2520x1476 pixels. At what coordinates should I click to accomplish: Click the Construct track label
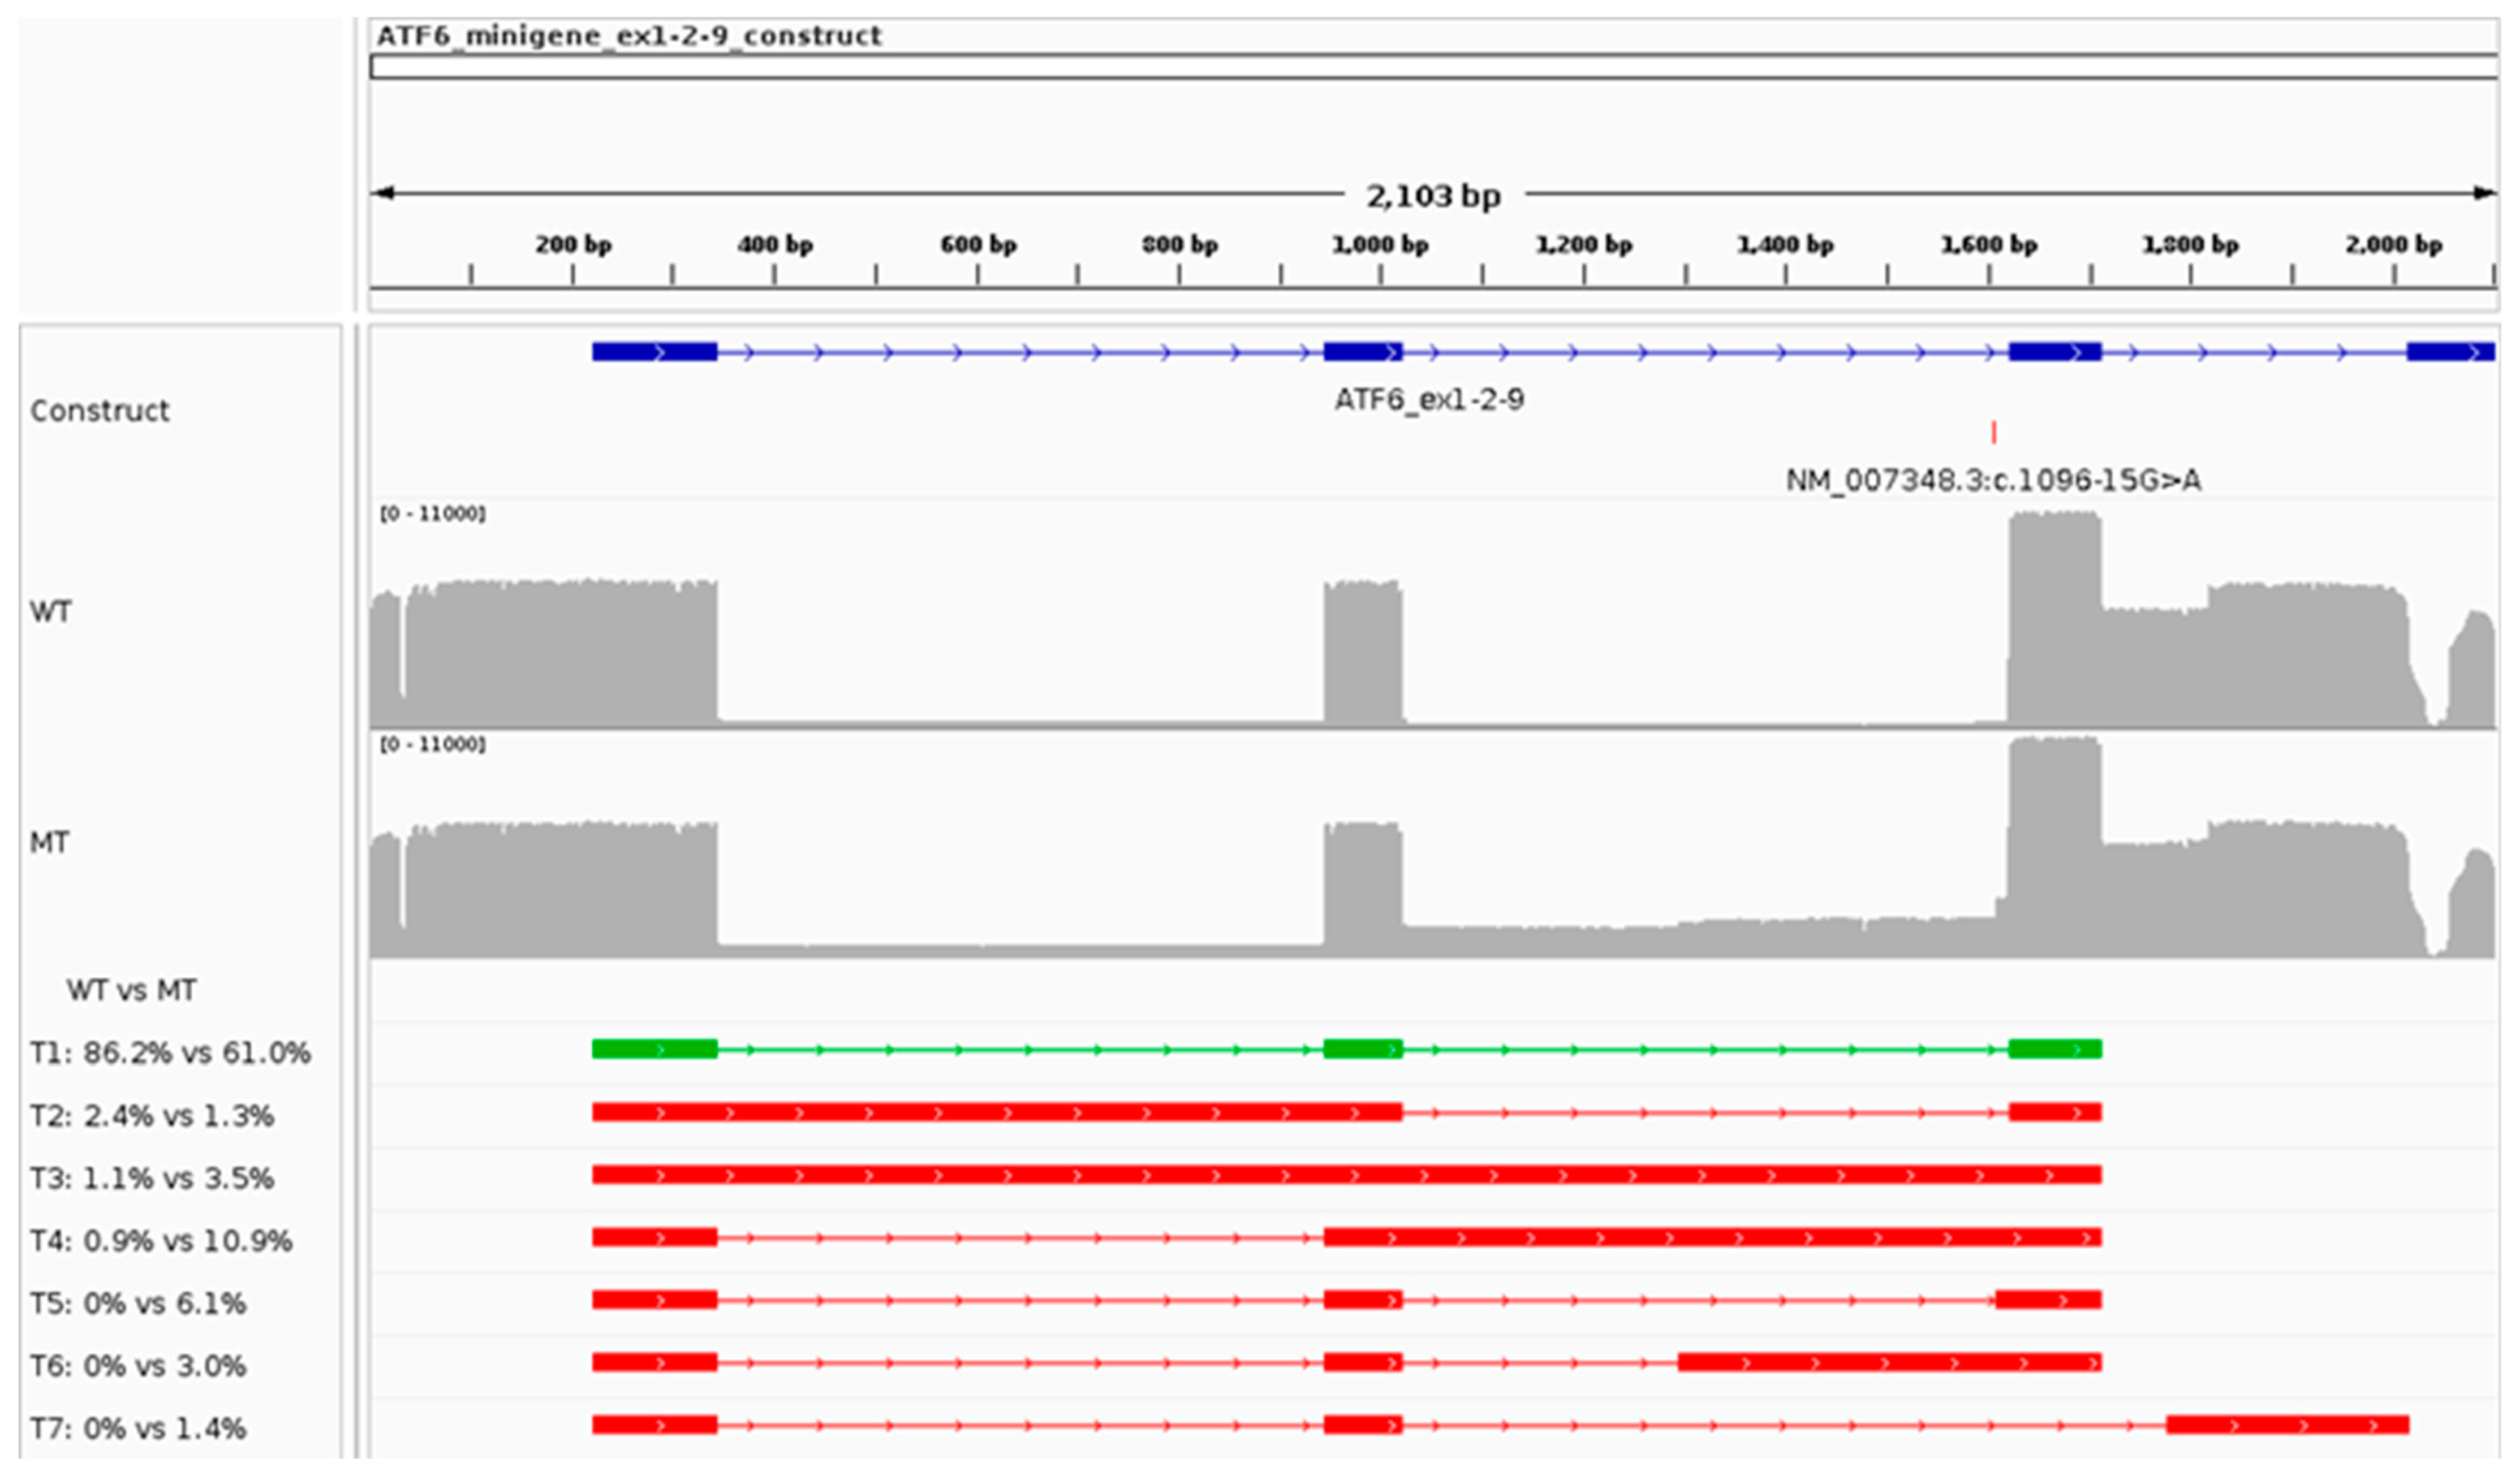coord(100,411)
